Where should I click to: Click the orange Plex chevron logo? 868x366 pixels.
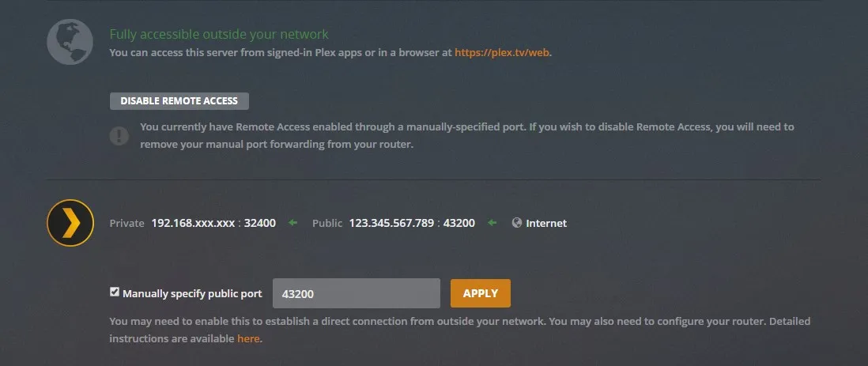(70, 224)
